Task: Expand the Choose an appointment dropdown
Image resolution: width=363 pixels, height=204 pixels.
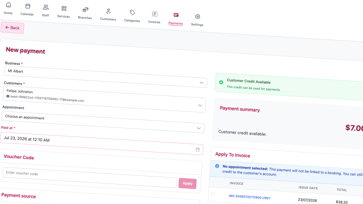Action: click(103, 122)
